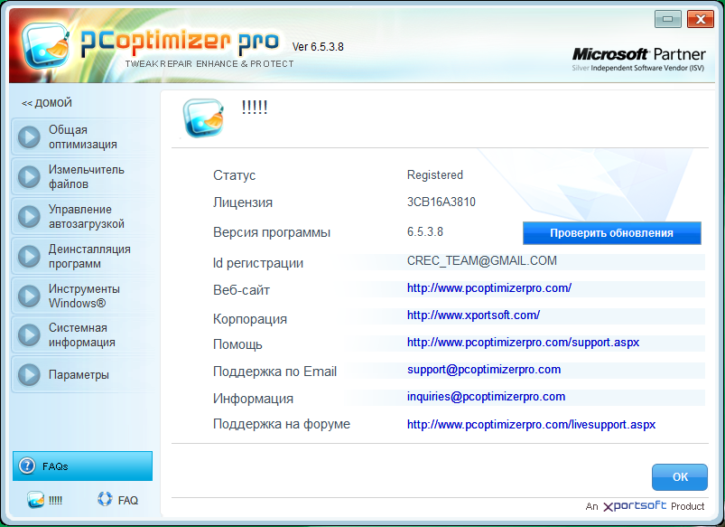Open the pcoptimizerpro.com website link
Image resolution: width=725 pixels, height=527 pixels.
click(488, 288)
